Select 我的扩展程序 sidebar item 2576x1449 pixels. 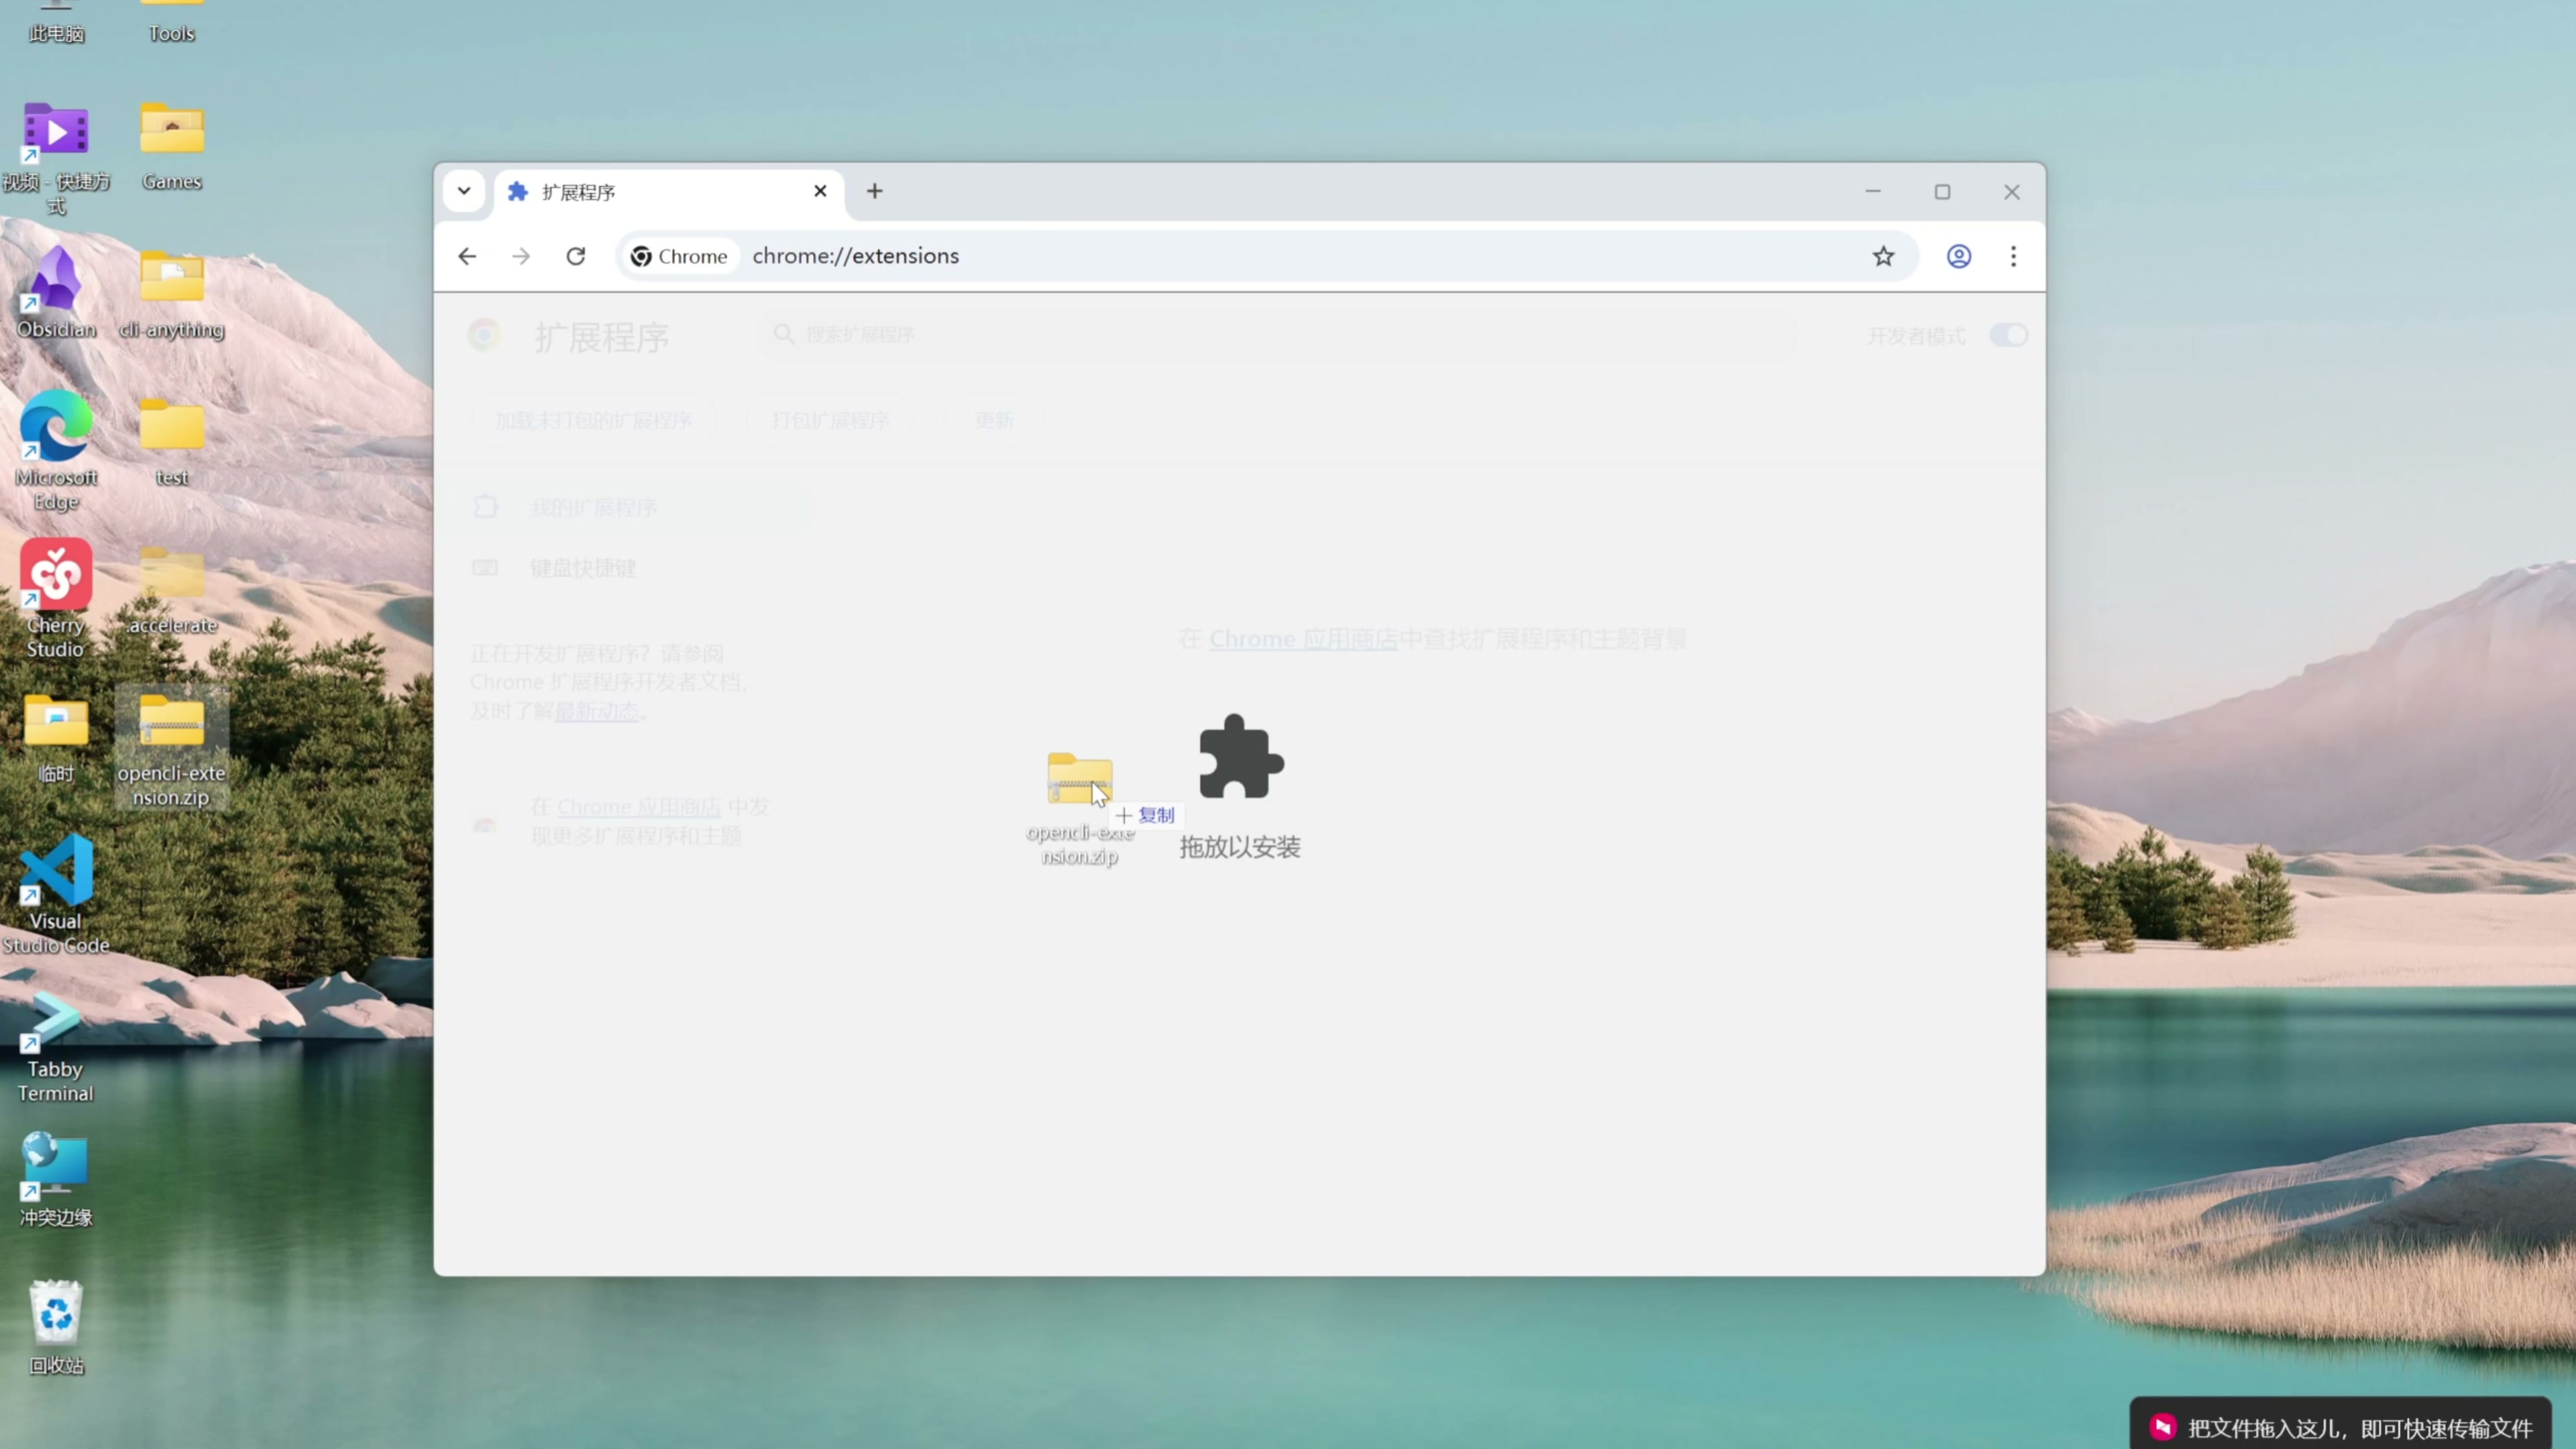(x=593, y=507)
